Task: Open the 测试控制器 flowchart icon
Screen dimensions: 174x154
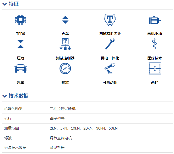Action: point(65,44)
